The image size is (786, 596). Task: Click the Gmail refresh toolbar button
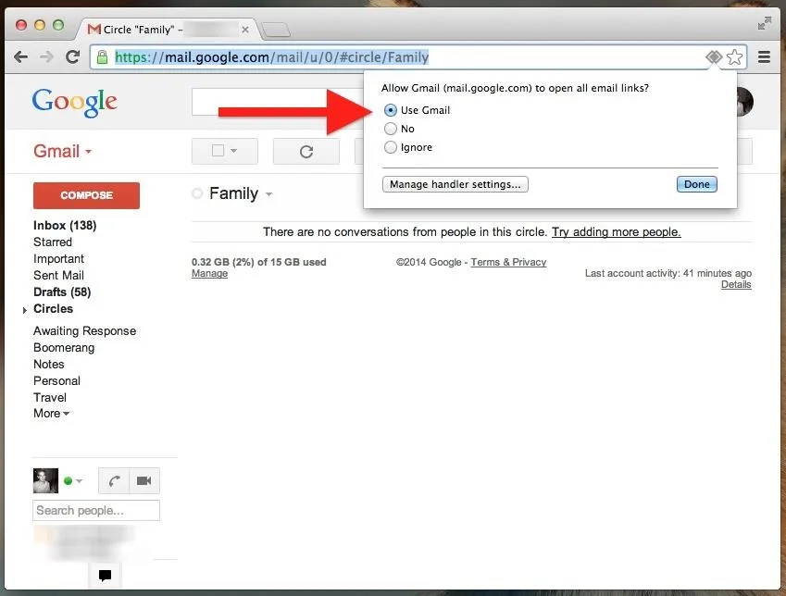coord(306,152)
